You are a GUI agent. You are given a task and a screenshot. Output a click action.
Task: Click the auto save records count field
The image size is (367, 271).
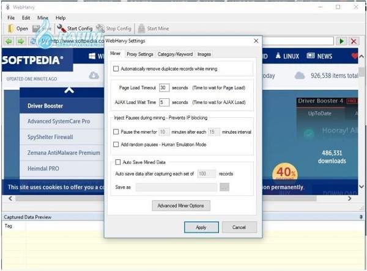[x=207, y=173]
